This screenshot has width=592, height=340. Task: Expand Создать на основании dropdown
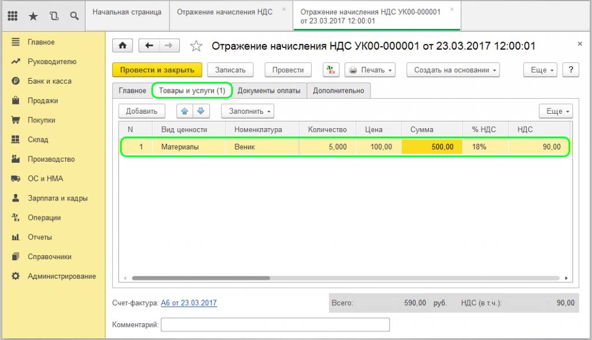tap(453, 70)
